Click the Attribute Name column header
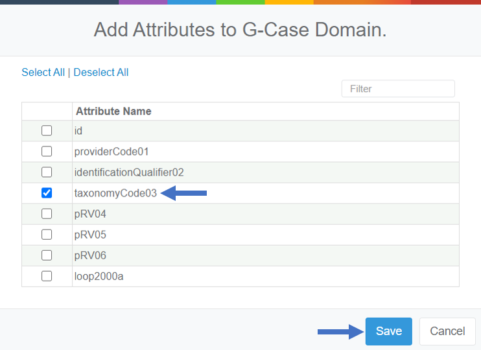Viewport: 481px width, 350px height. coord(113,111)
